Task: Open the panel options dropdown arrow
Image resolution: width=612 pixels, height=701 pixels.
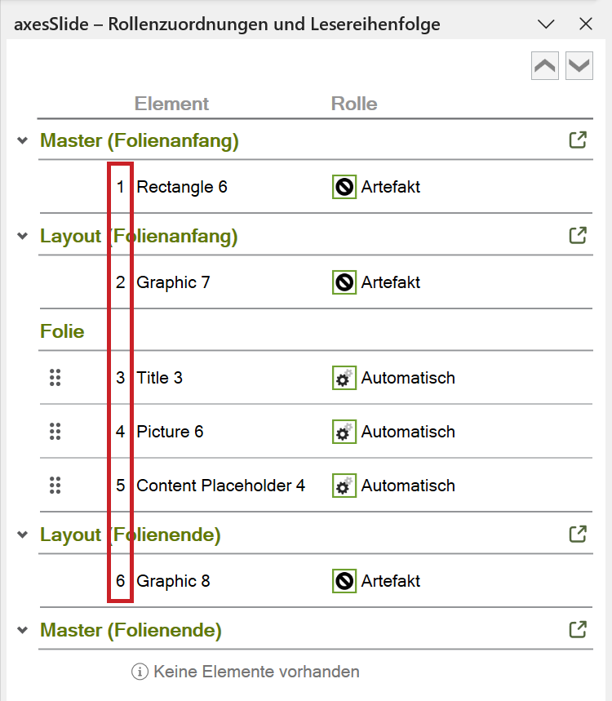Action: point(546,24)
